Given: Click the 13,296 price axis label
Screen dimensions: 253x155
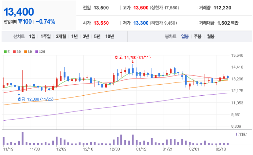Looking at the screenshot, I should [x=237, y=79].
